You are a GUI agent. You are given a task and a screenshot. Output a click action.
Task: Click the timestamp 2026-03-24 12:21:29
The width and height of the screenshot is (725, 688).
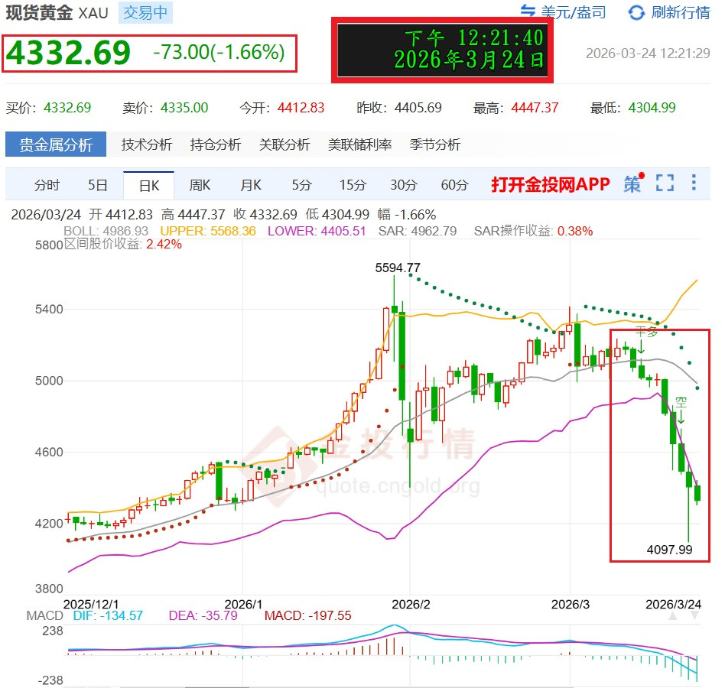pyautogui.click(x=648, y=54)
